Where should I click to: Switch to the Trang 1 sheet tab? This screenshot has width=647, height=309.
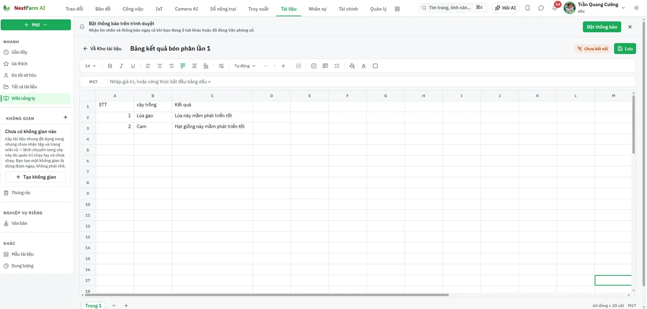(x=93, y=306)
